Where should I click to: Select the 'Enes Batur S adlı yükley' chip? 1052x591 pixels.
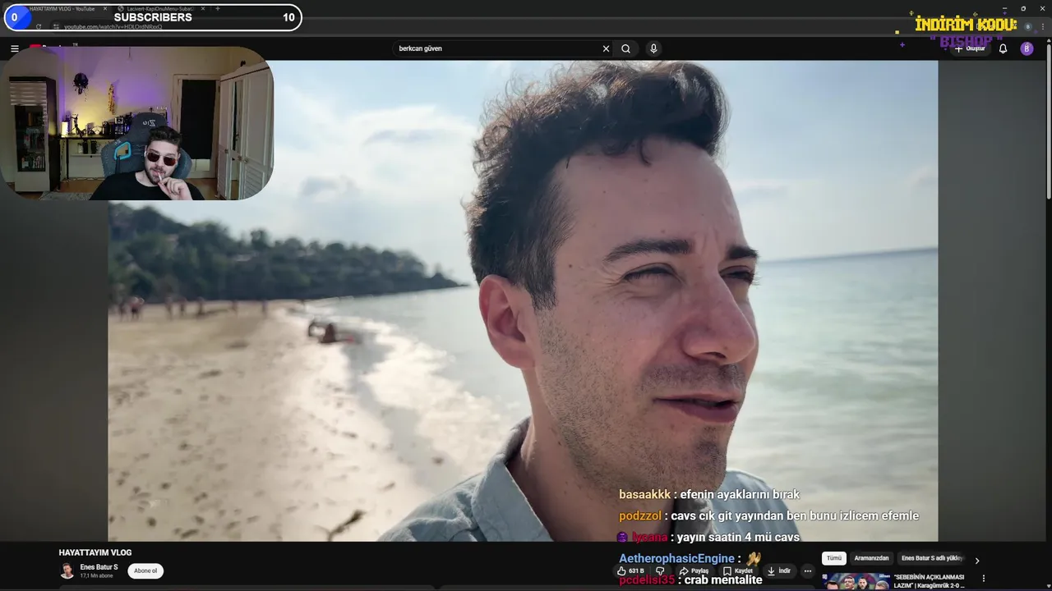932,558
